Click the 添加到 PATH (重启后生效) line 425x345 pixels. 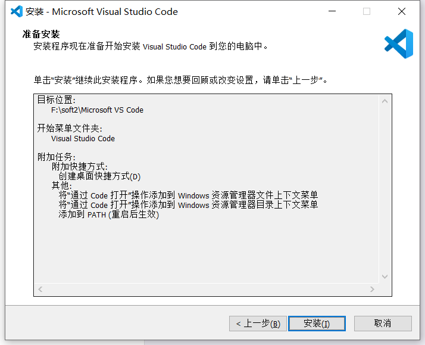click(x=109, y=215)
